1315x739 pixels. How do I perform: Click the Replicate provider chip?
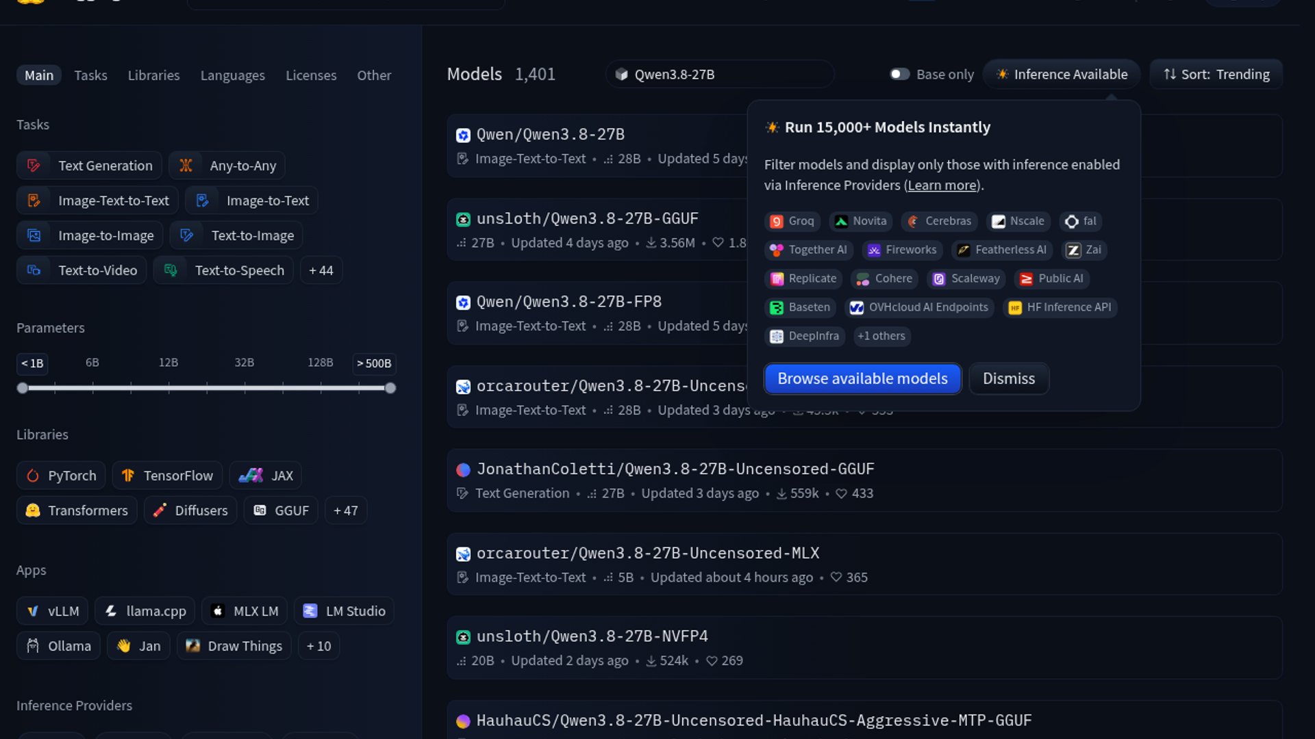803,278
